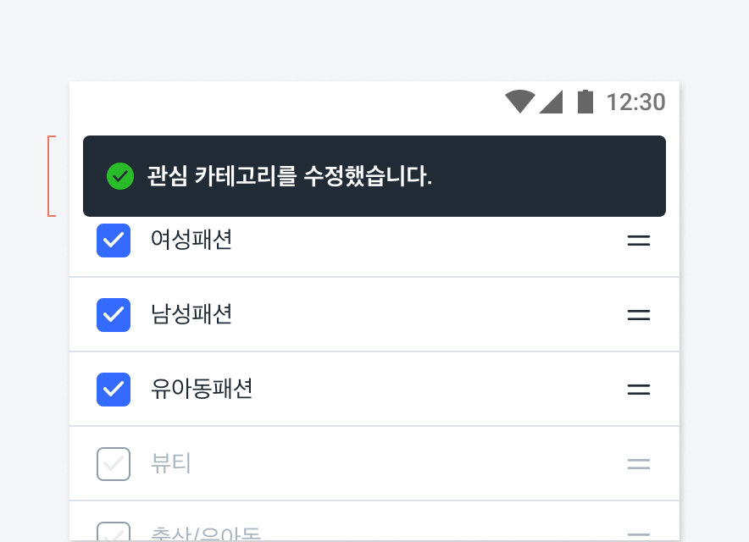The image size is (749, 542).
Task: Uncheck the 여성패션 checkbox
Action: click(x=114, y=241)
